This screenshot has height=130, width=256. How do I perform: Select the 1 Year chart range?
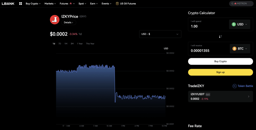coord(80,44)
